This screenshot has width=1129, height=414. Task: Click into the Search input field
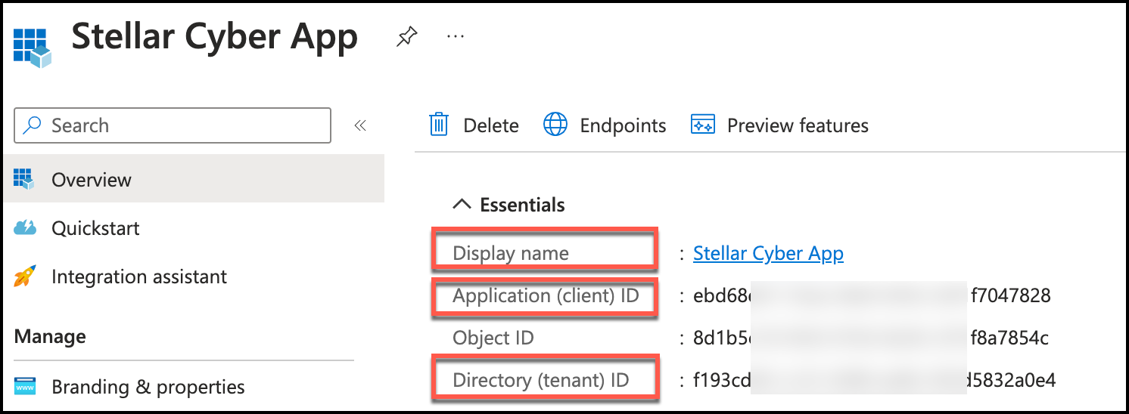(182, 125)
